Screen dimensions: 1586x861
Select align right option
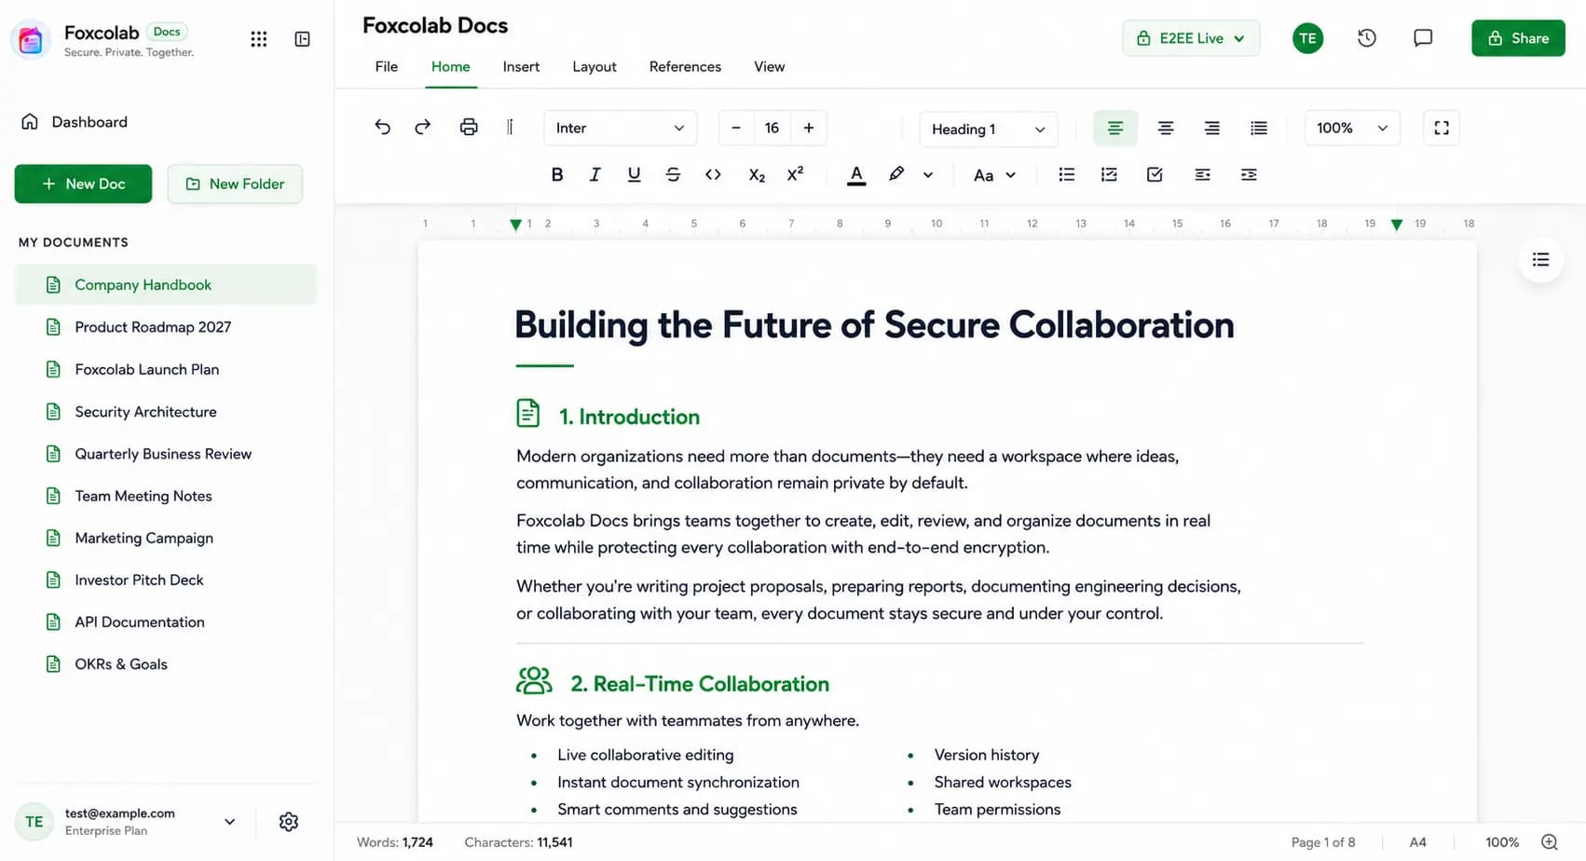[1211, 129]
